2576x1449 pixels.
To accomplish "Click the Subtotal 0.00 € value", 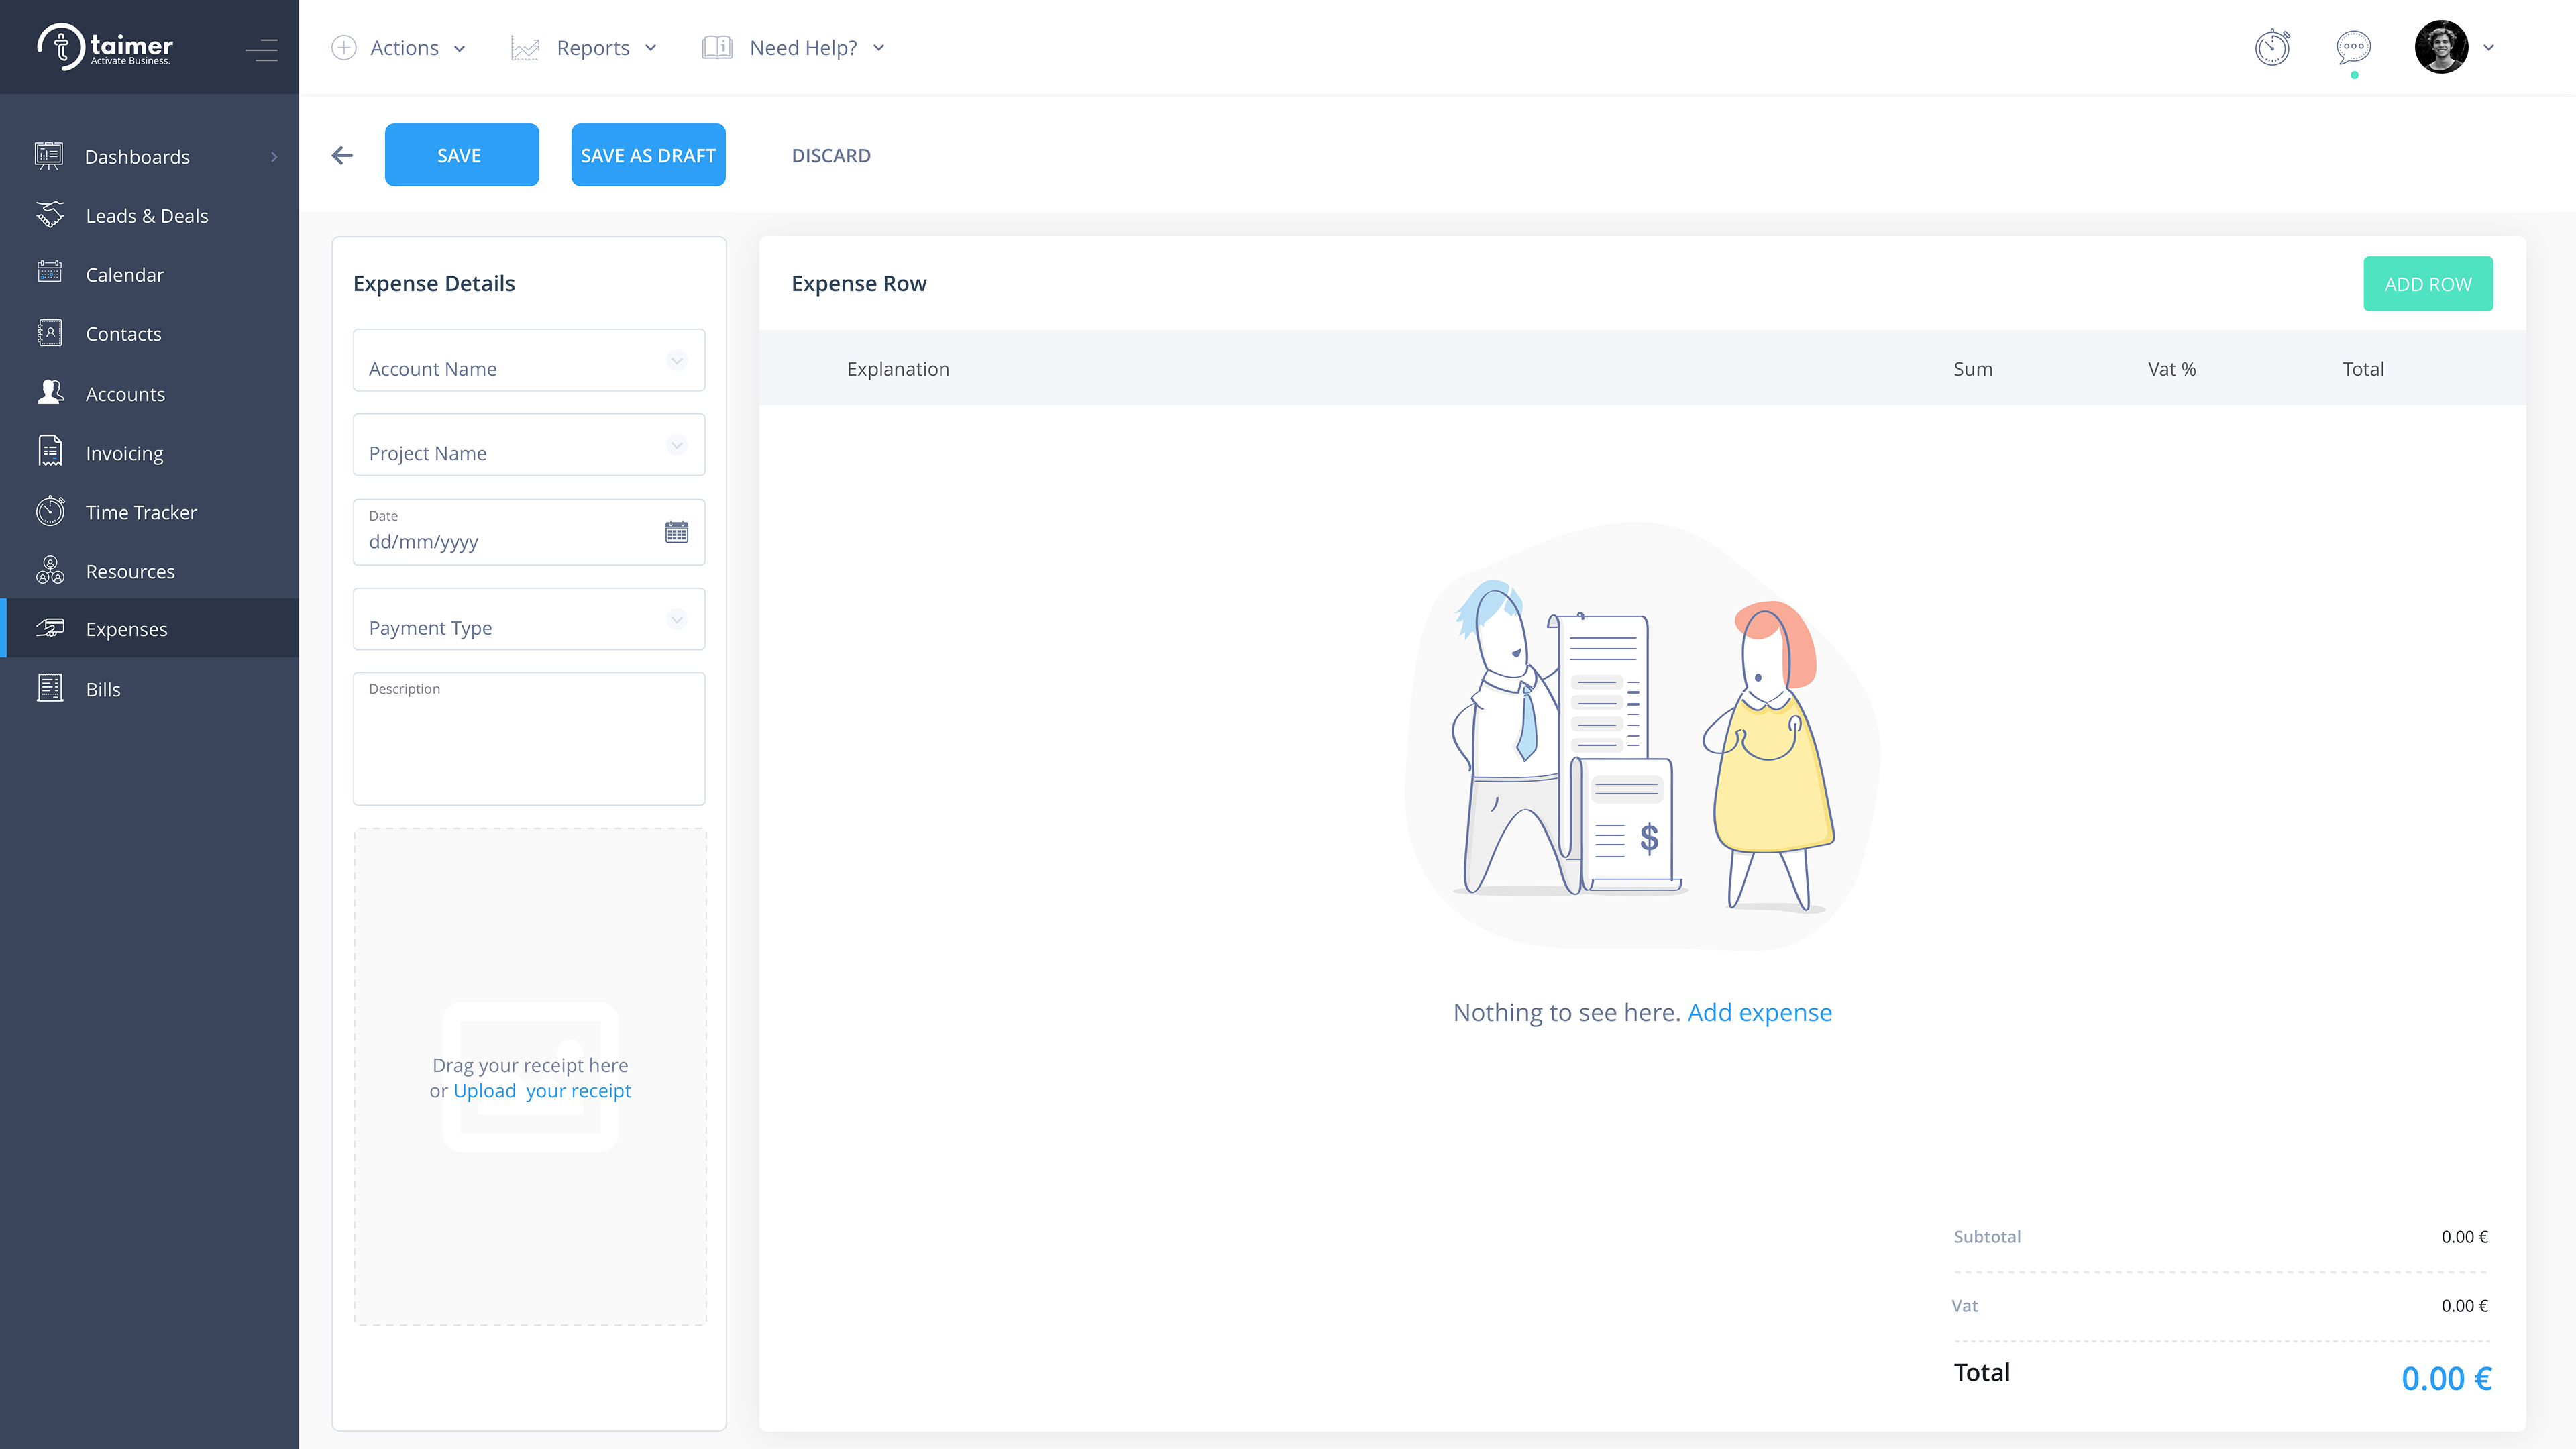I will click(2464, 1236).
